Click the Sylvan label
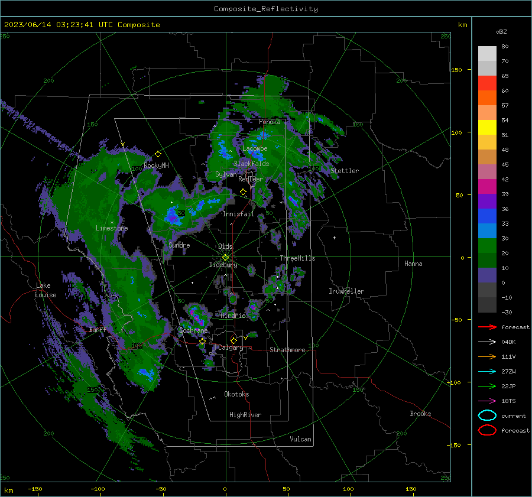Screen dimensions: 532x497 click(x=226, y=174)
